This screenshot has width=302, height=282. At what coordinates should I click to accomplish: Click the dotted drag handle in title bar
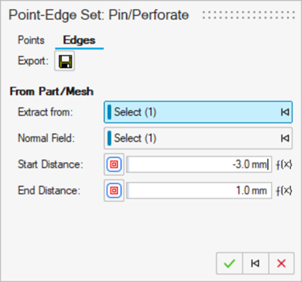point(248,15)
